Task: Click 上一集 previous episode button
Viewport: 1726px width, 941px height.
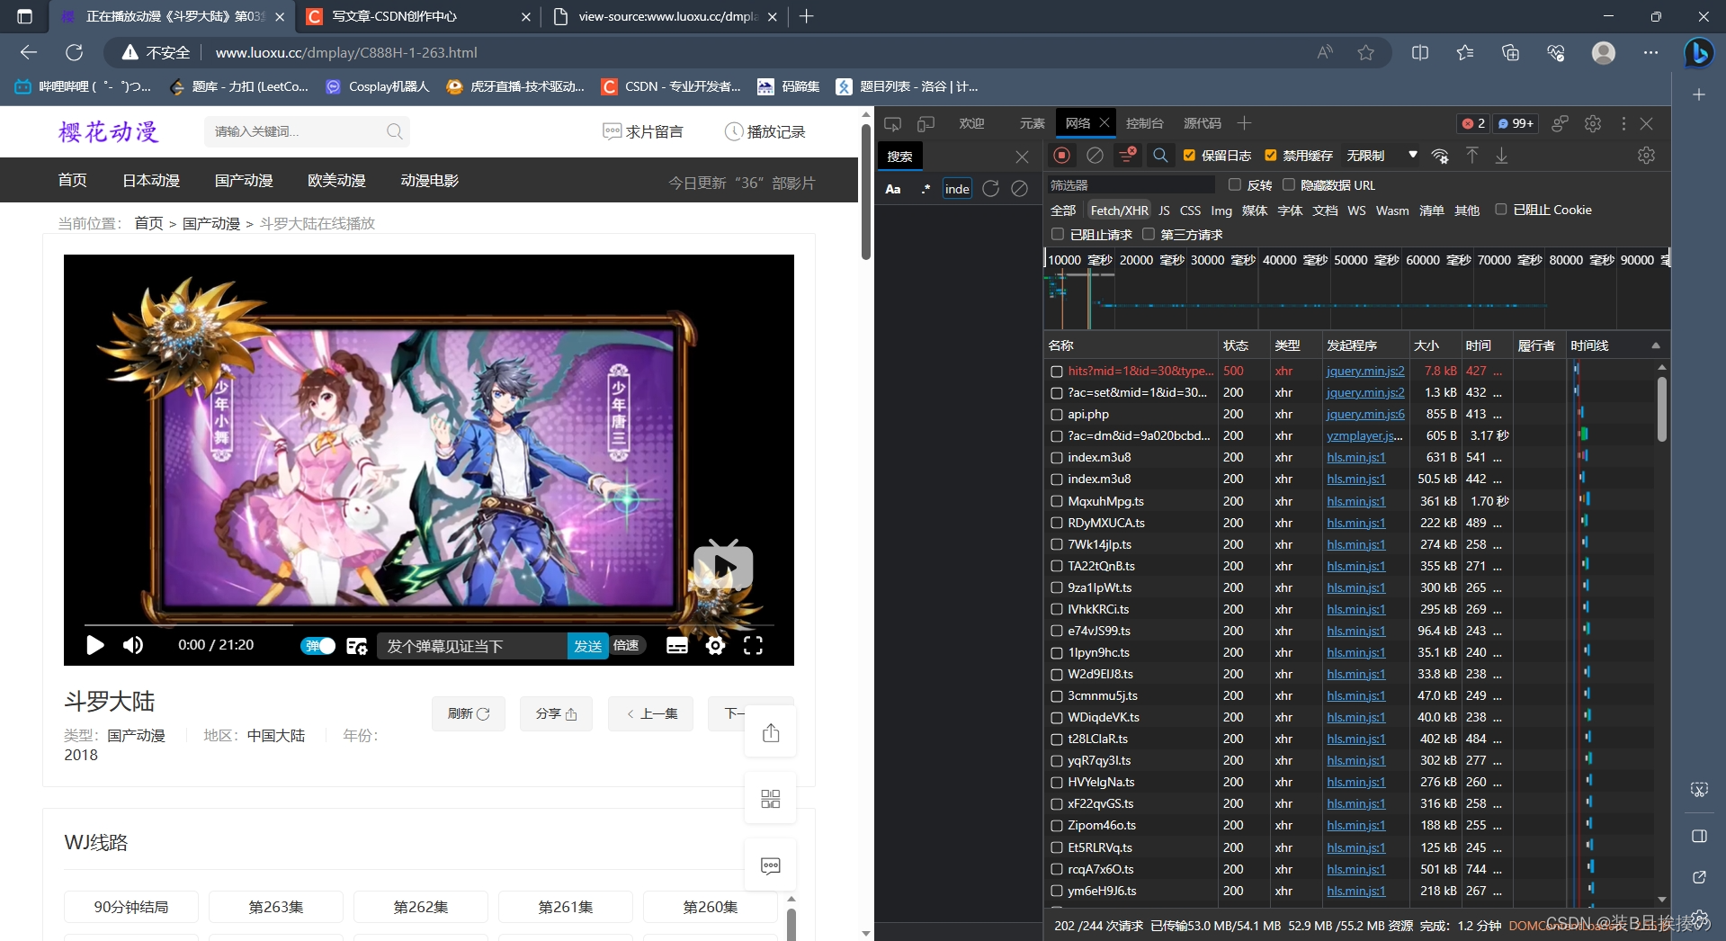Action: coord(650,713)
